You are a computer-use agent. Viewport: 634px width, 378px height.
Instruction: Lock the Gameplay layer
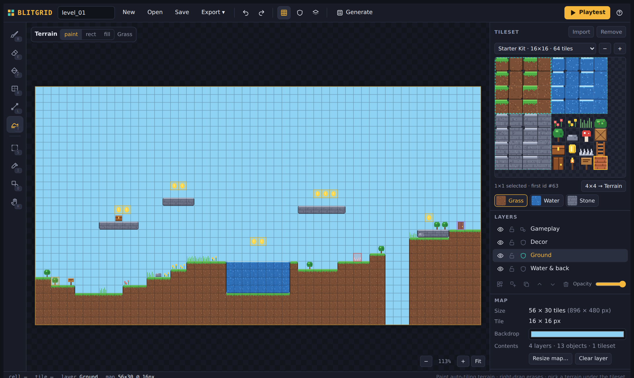[512, 229]
